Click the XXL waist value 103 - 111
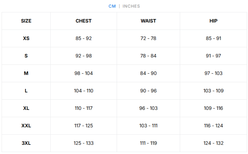This screenshot has height=154, width=248. point(148,126)
